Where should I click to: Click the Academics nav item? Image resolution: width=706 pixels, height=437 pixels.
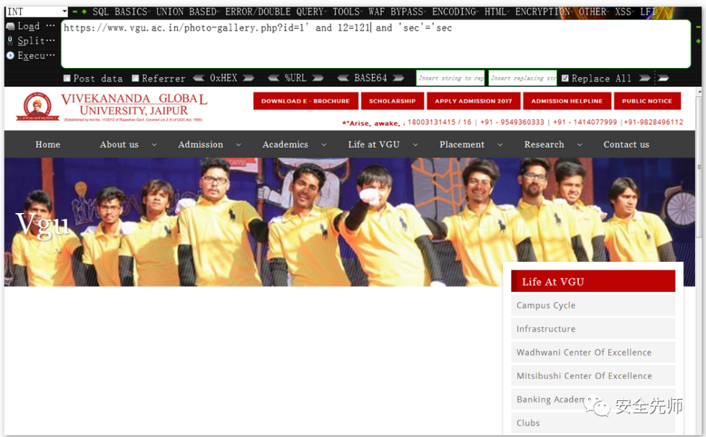pos(286,144)
